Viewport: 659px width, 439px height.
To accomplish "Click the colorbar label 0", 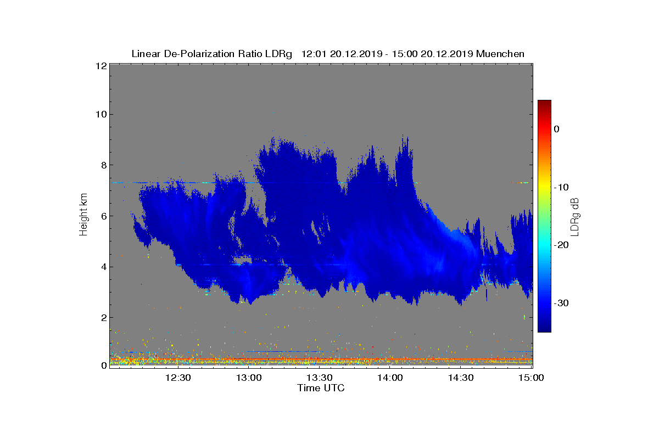I will click(x=557, y=129).
